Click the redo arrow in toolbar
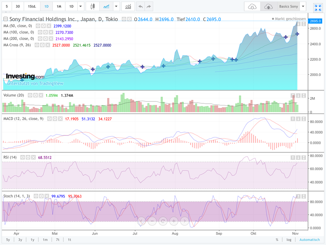 (x=148, y=7)
